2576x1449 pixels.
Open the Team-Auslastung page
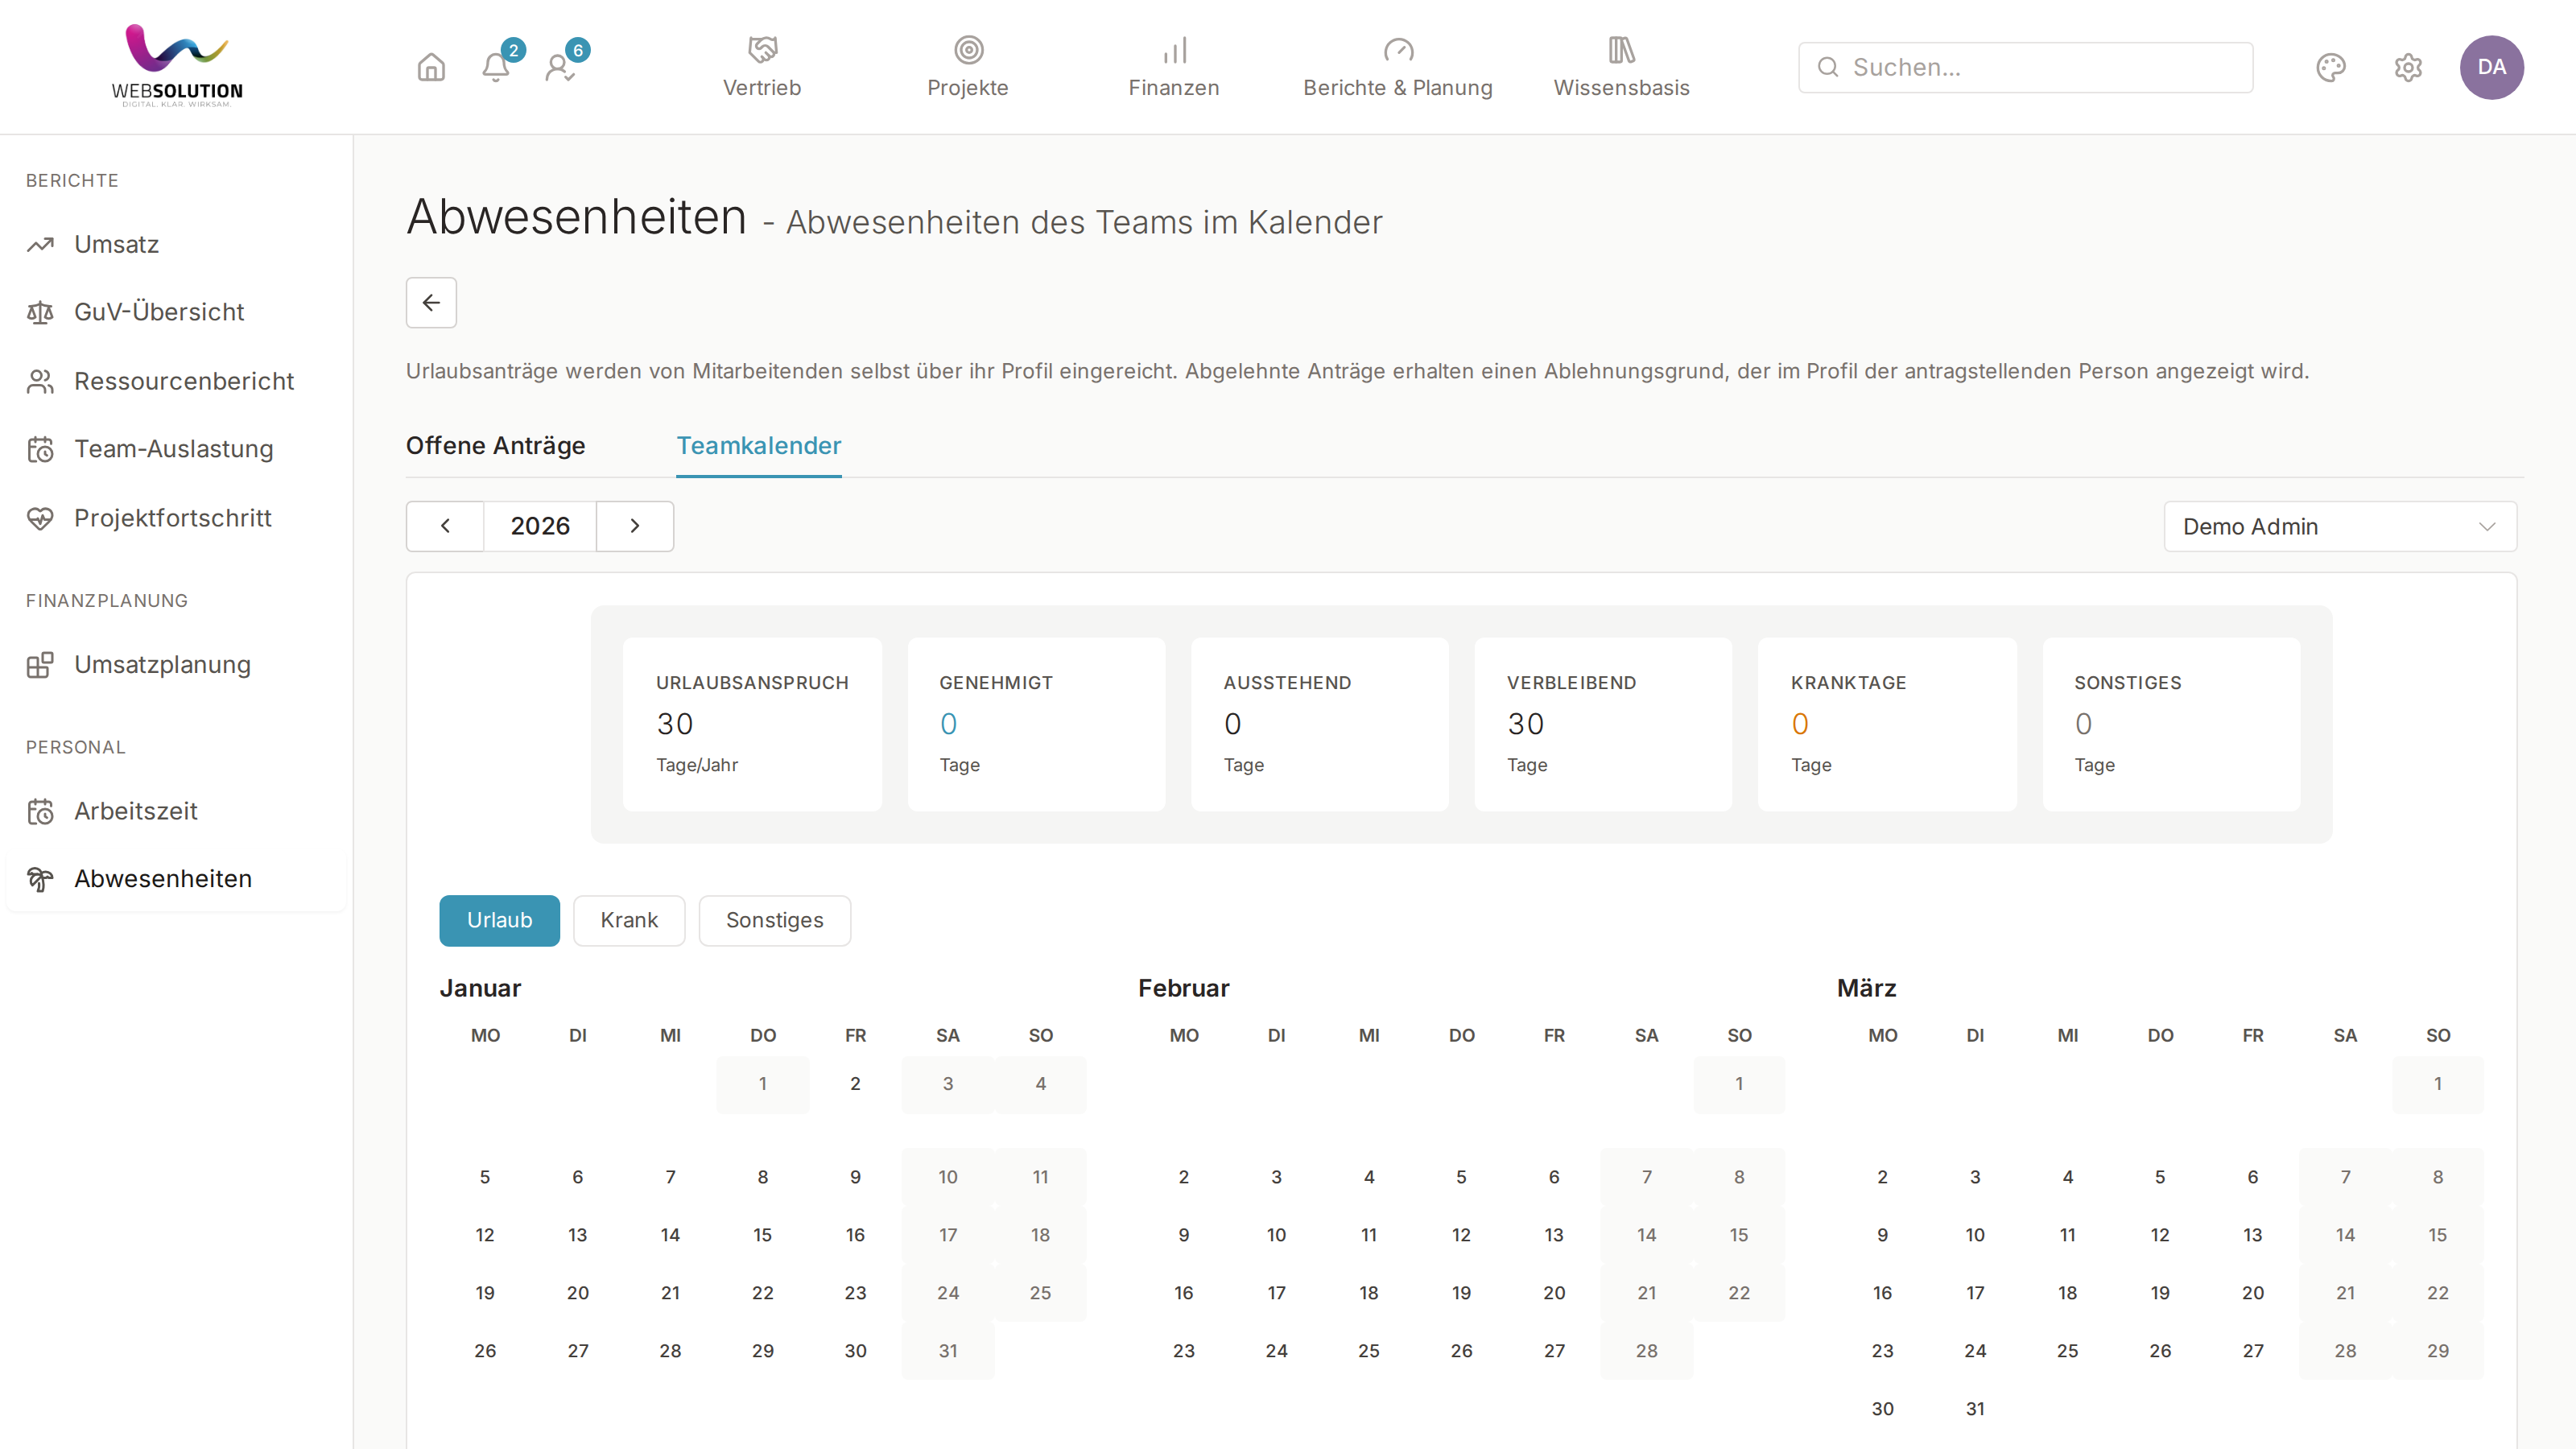[x=177, y=449]
